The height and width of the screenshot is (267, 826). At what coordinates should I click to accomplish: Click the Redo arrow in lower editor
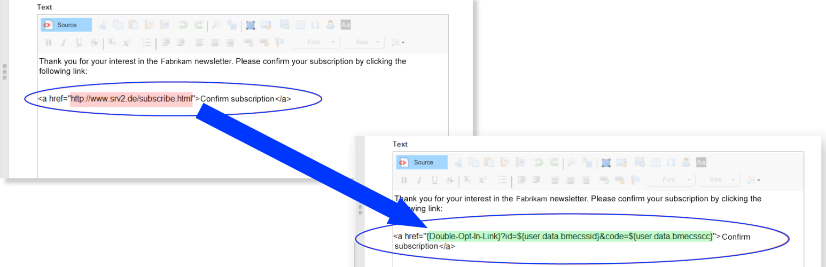click(554, 162)
